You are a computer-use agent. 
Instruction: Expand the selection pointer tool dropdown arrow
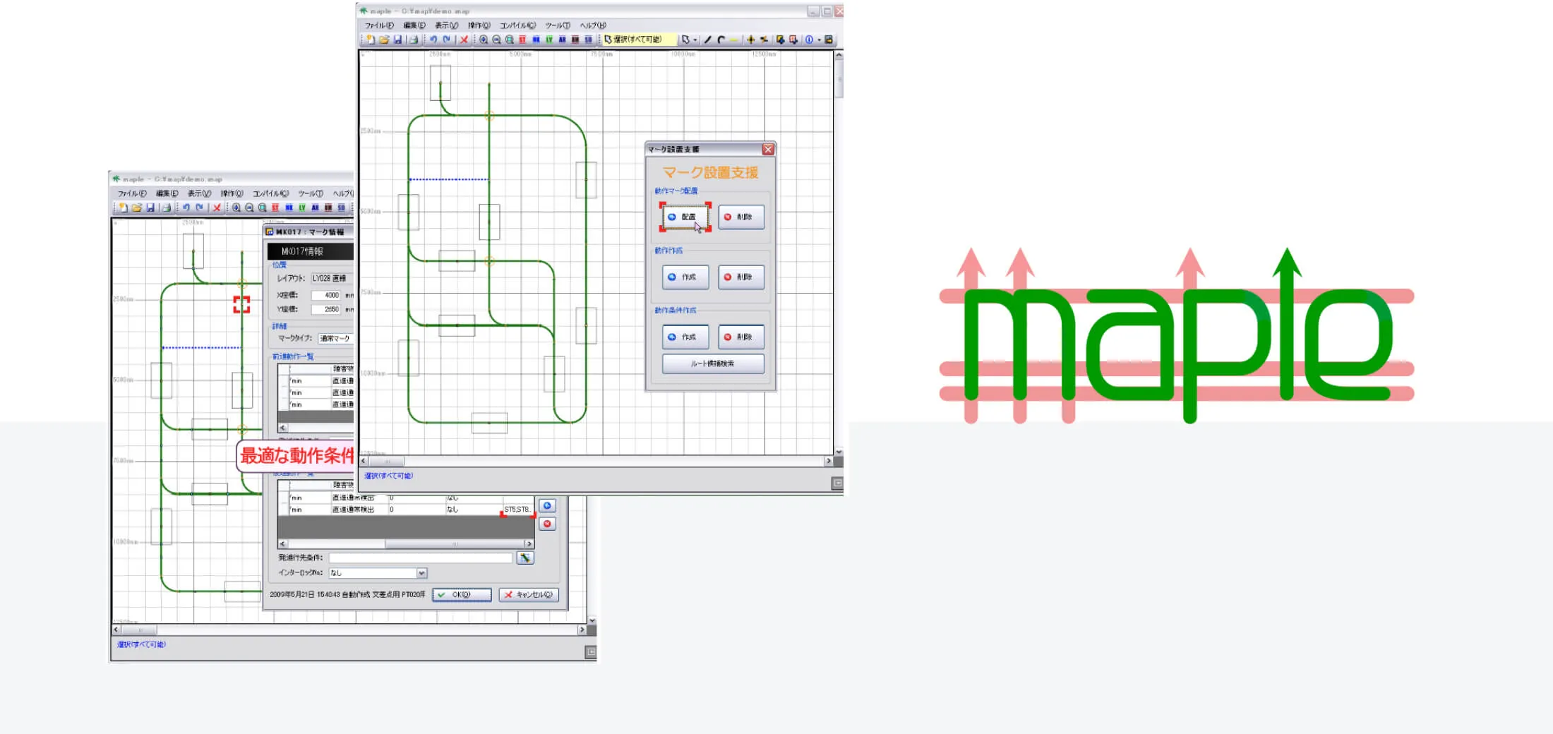click(695, 40)
